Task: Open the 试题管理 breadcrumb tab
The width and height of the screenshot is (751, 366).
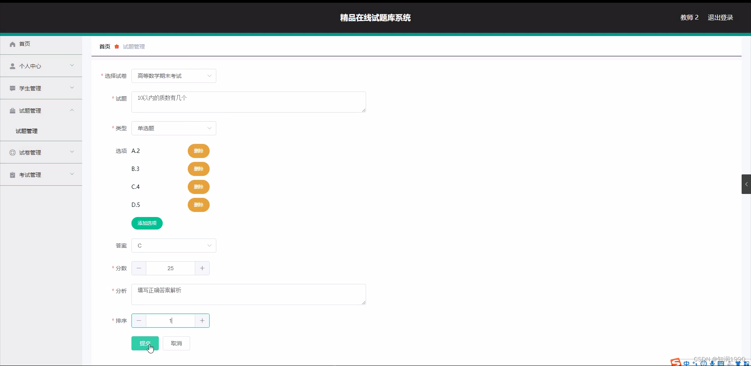Action: (x=133, y=46)
